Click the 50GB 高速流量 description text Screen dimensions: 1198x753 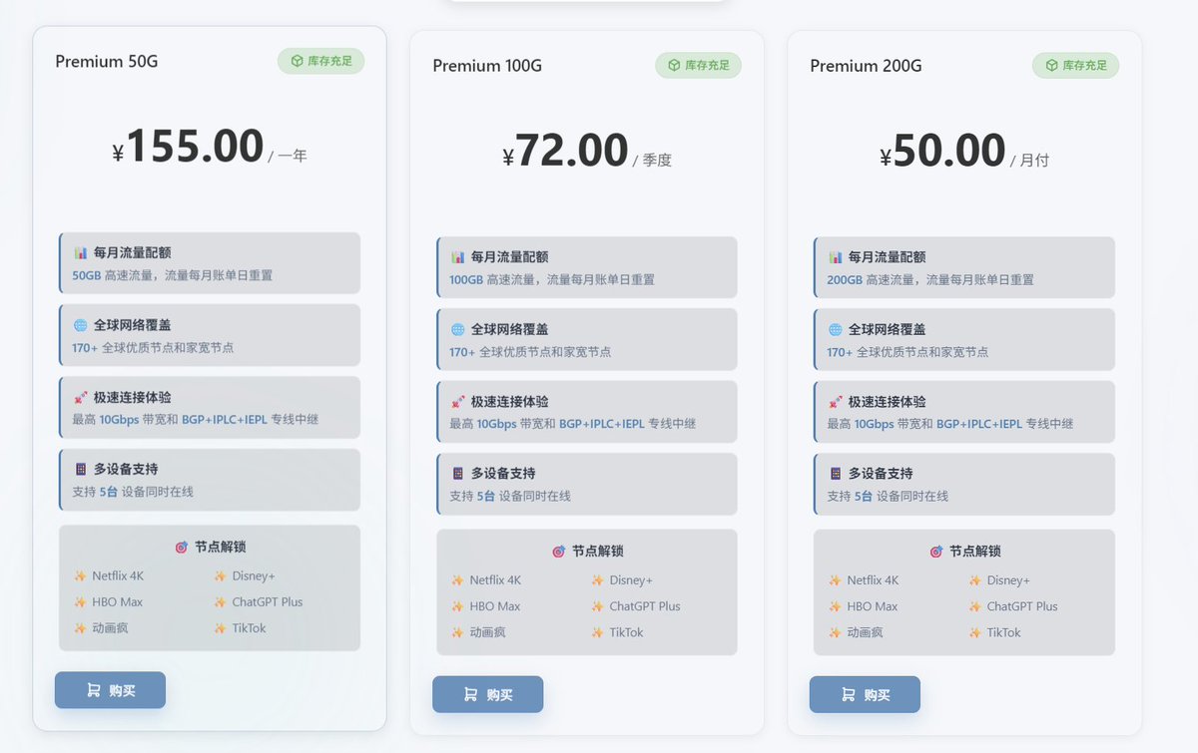pos(172,275)
